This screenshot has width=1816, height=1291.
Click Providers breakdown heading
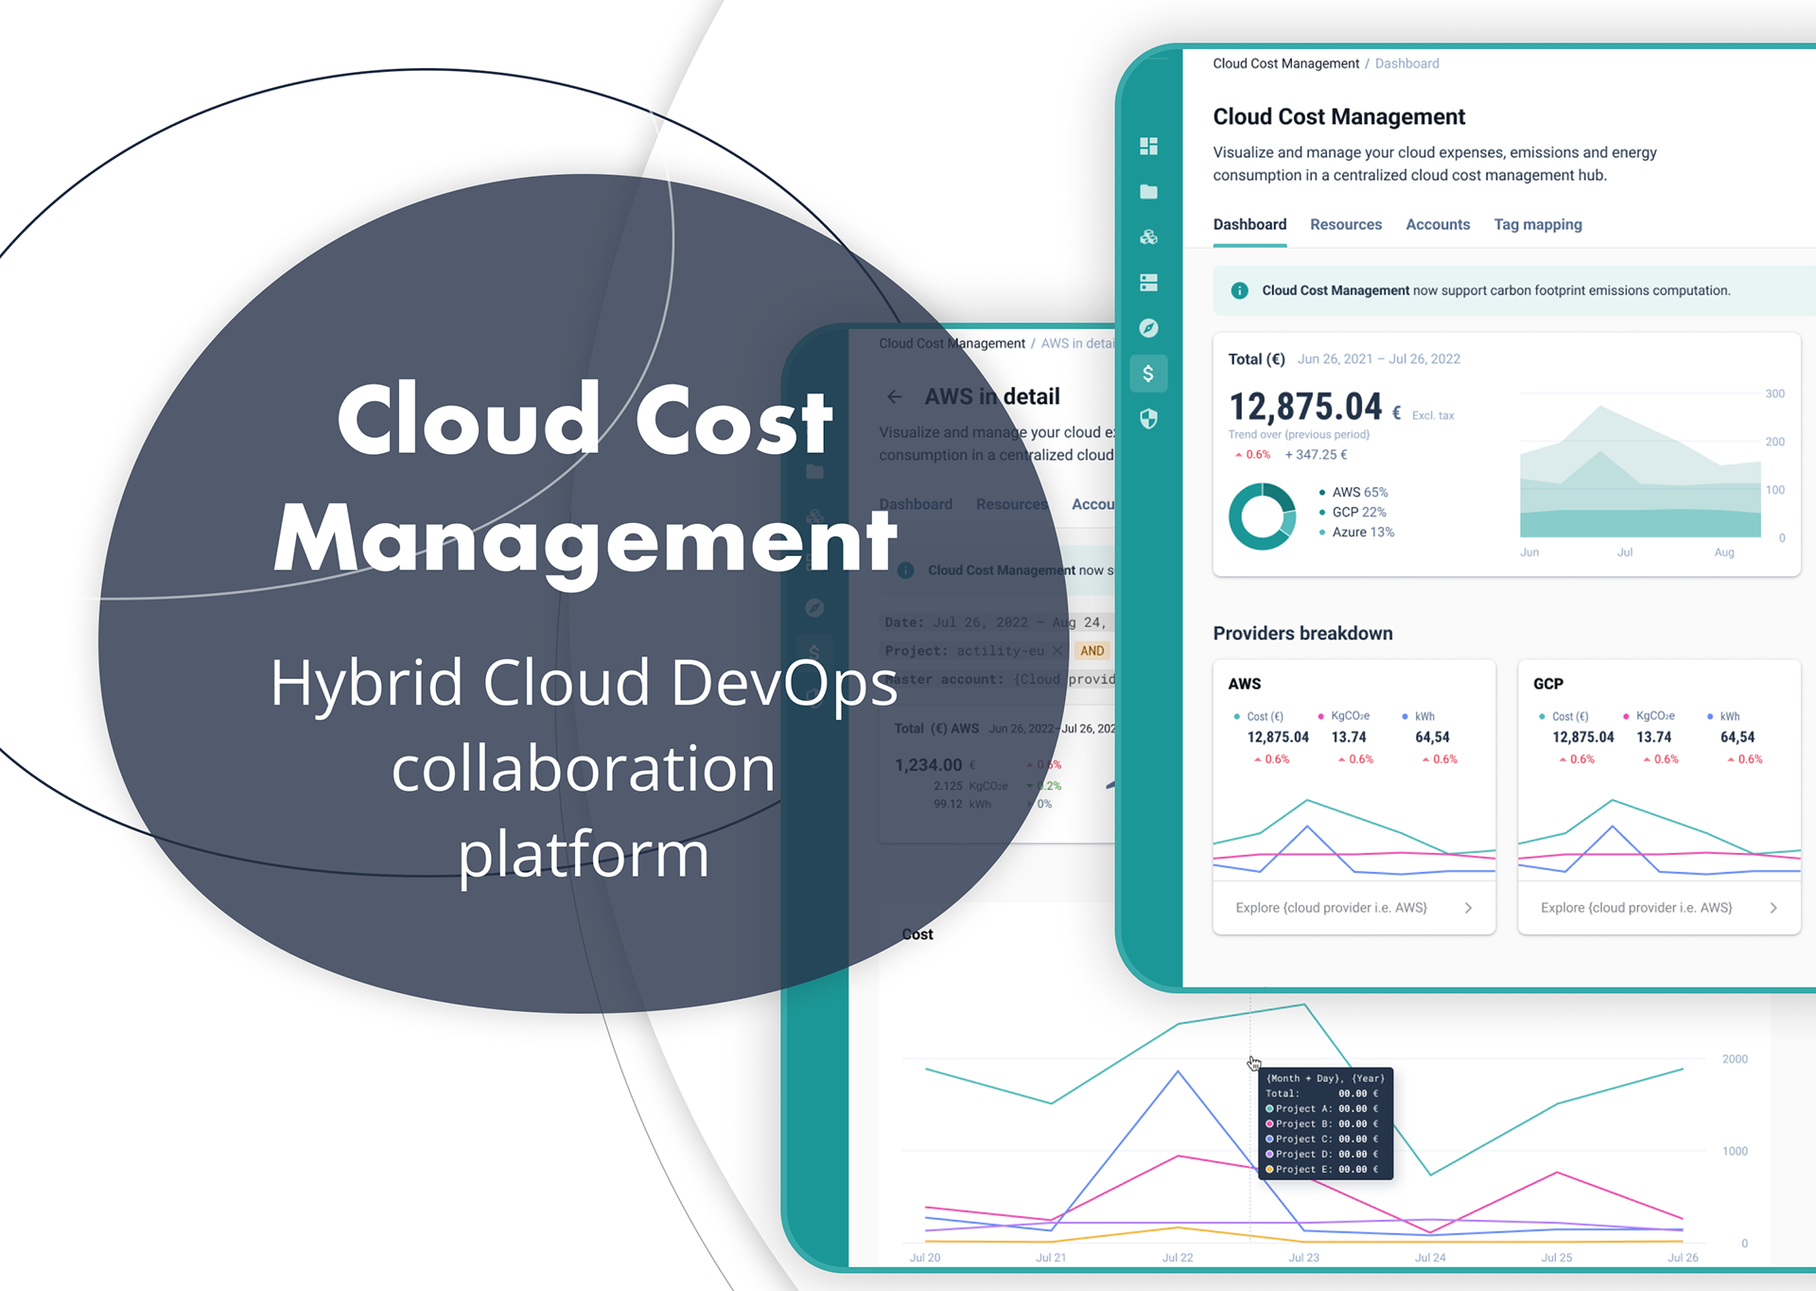[x=1302, y=633]
